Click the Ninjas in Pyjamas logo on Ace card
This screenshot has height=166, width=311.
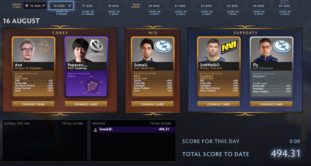click(x=44, y=47)
